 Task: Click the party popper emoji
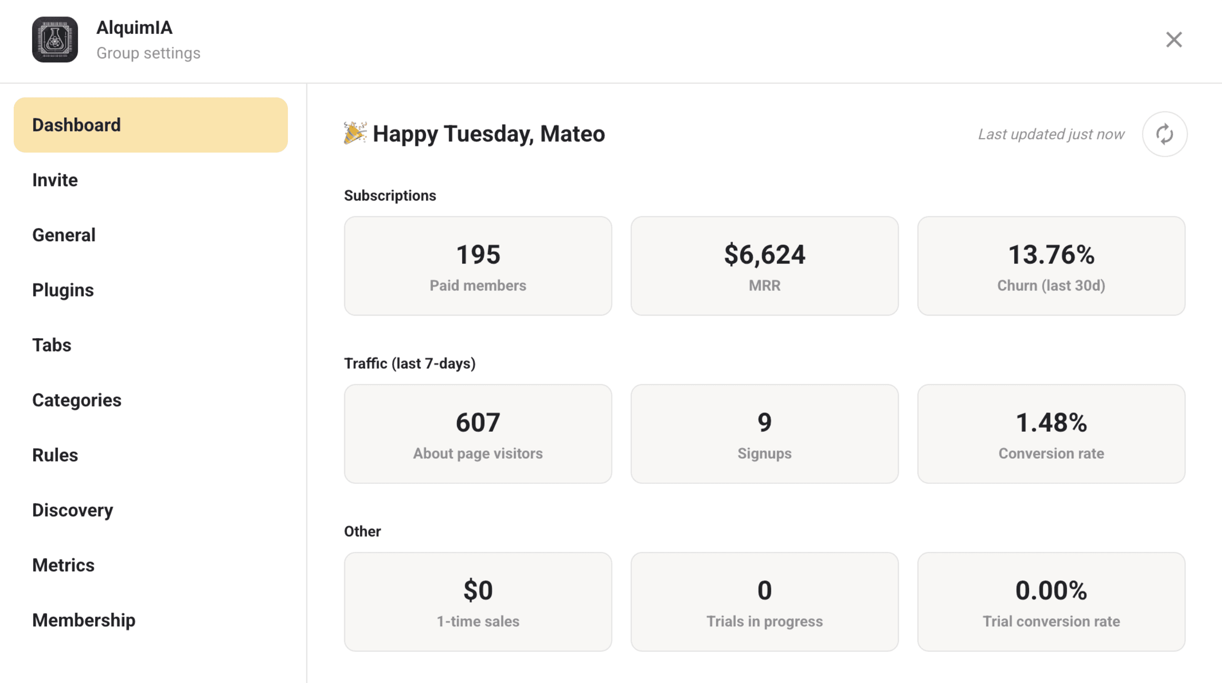pyautogui.click(x=355, y=133)
